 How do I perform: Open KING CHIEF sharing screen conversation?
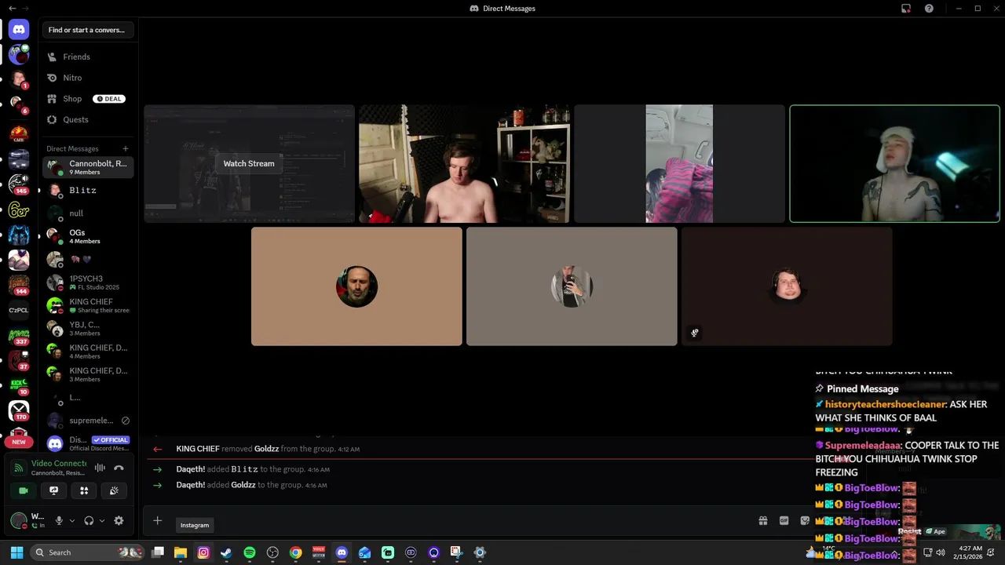(88, 305)
